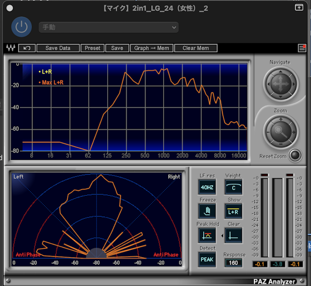Toggle the Freeze hand button
Image resolution: width=311 pixels, height=286 pixels.
[207, 211]
